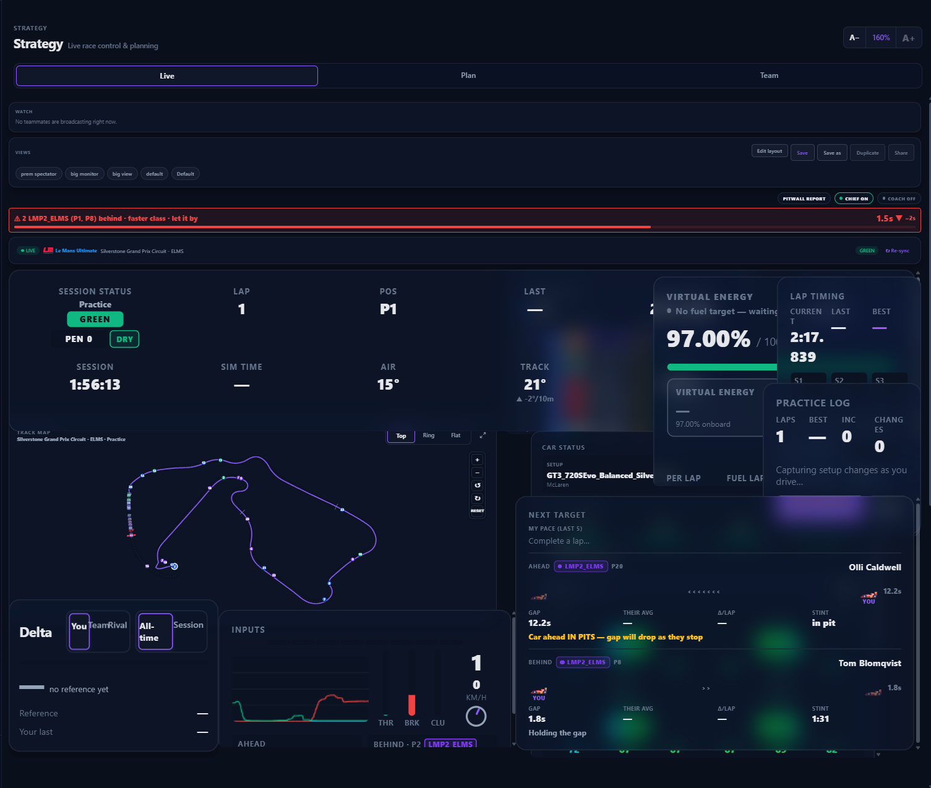
Task: Rotate track map counter-clockwise
Action: click(x=477, y=486)
